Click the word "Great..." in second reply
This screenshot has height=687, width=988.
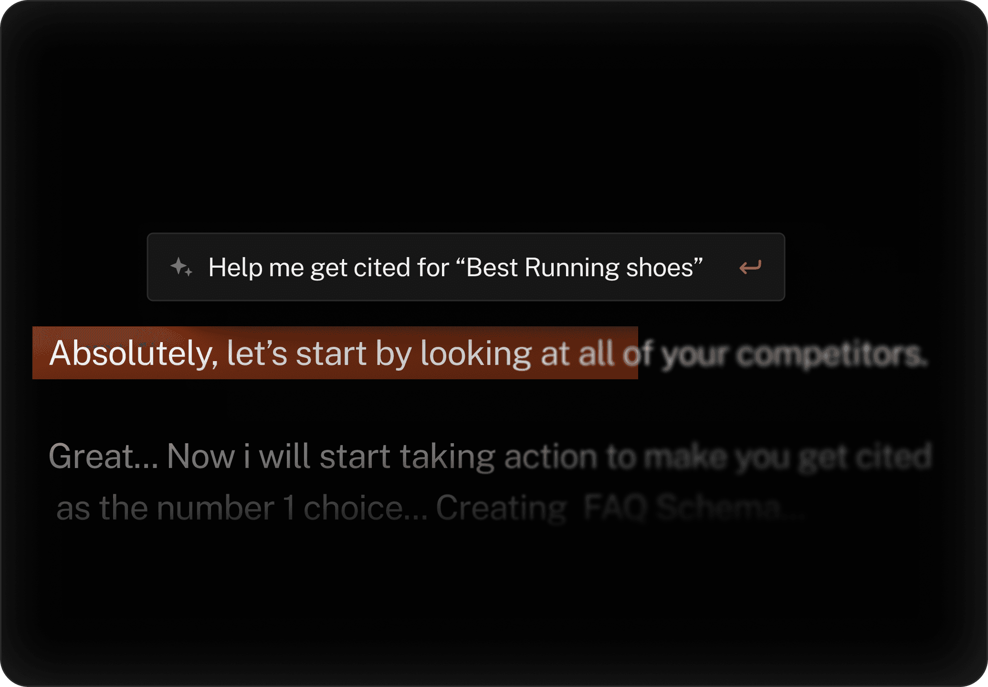click(x=104, y=456)
